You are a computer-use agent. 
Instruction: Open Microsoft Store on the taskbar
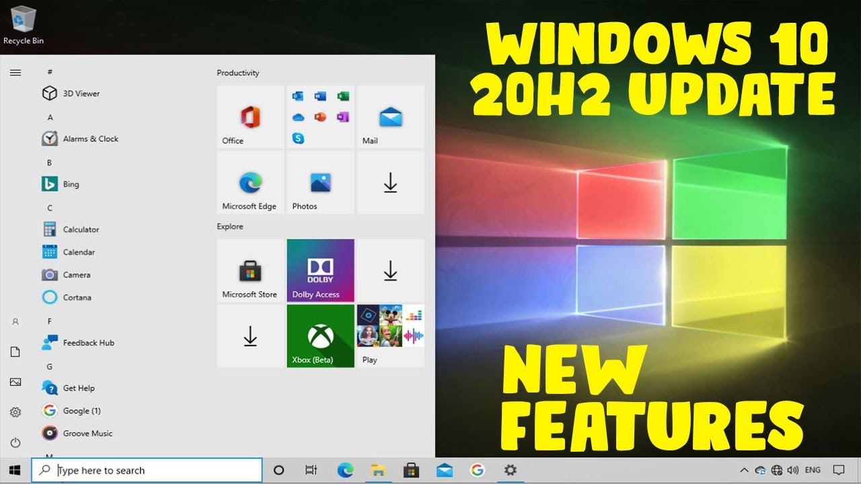click(411, 471)
